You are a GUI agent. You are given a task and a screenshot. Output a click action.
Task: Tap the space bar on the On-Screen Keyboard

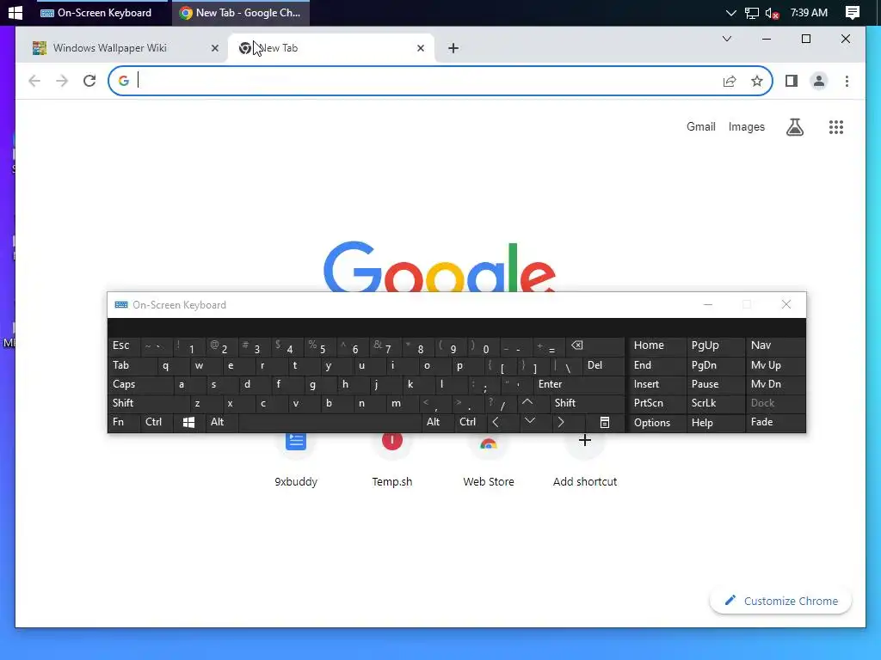(330, 422)
